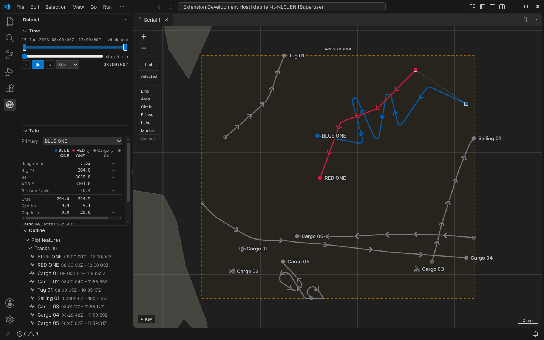The height and width of the screenshot is (340, 544).
Task: Open Primary track BLUE ONE dropdown
Action: point(82,141)
